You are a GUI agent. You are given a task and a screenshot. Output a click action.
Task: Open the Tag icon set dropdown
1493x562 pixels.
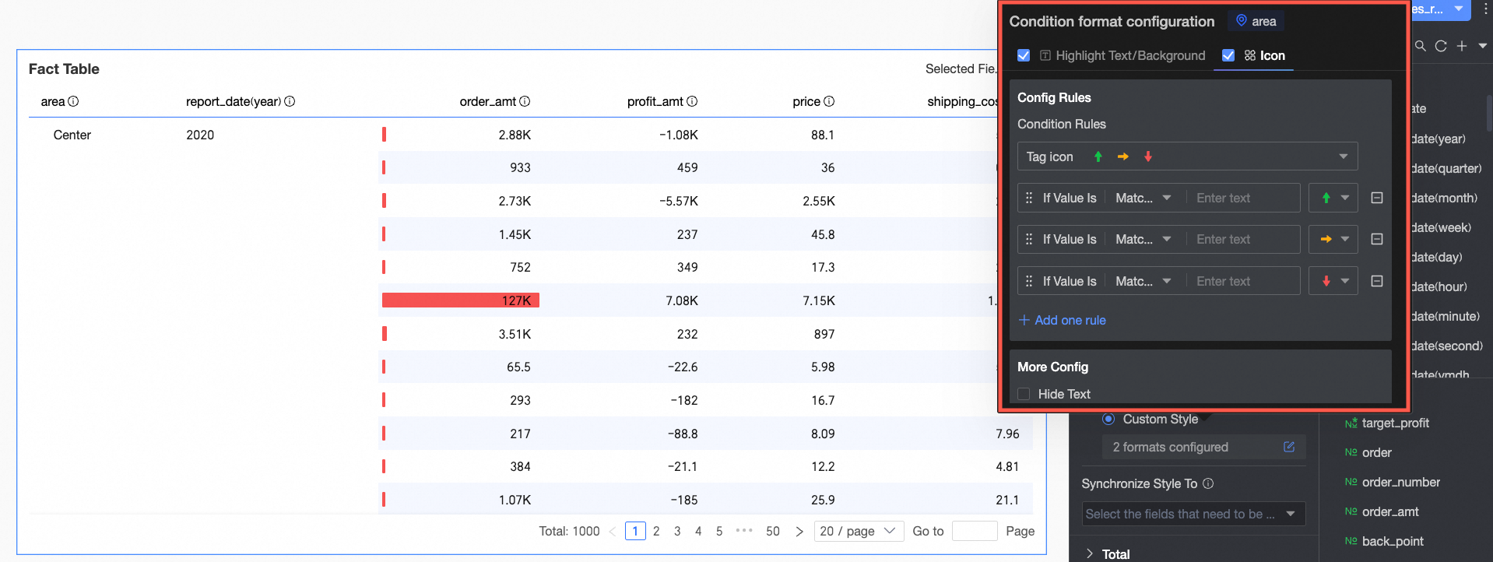point(1187,156)
